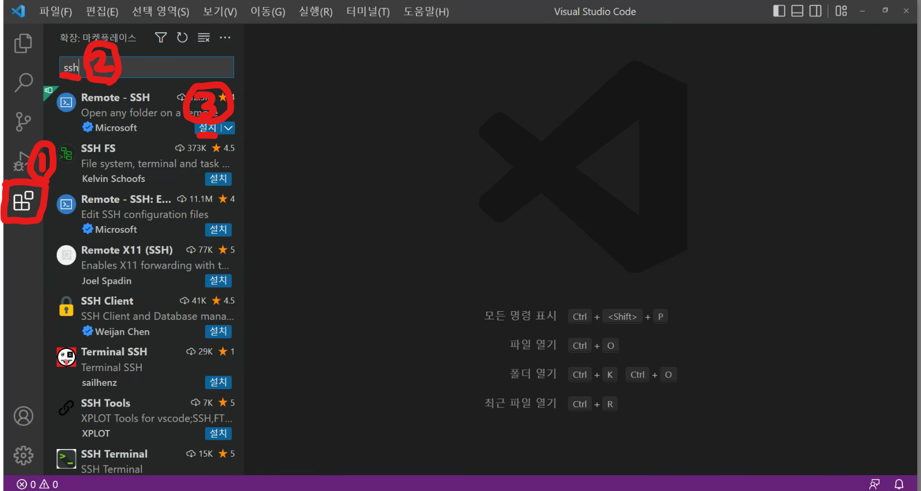921x491 pixels.
Task: Open the Explorer view in activity bar
Action: click(x=23, y=44)
